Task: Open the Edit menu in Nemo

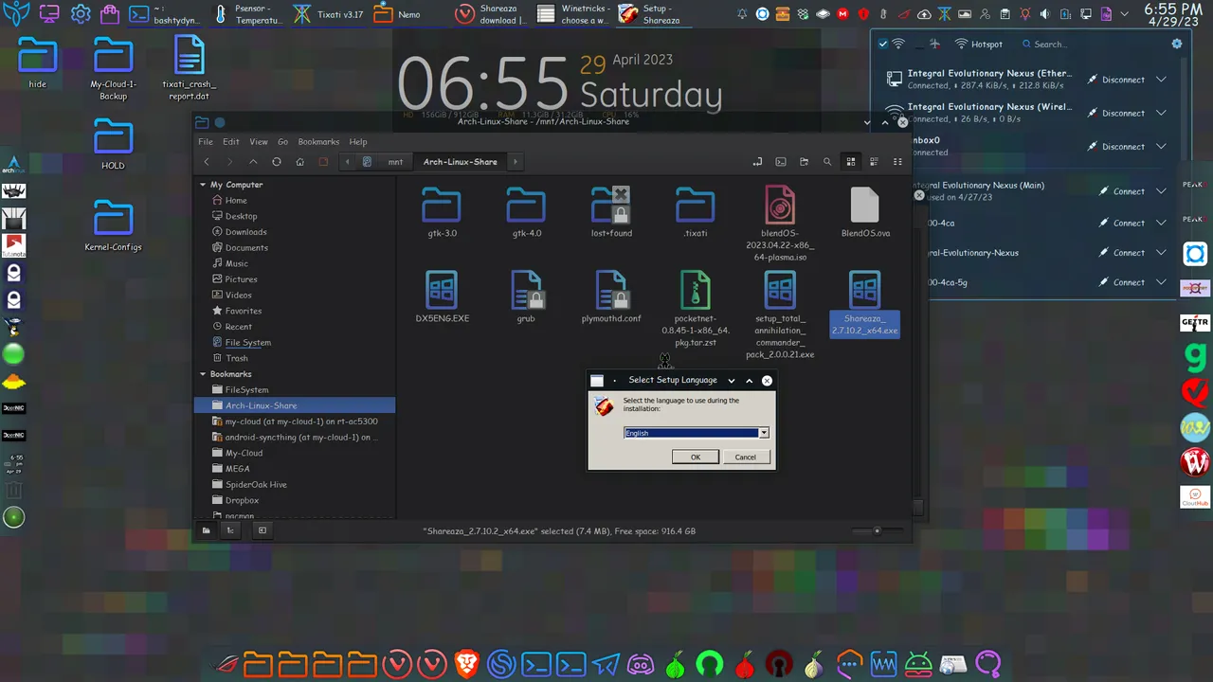Action: [231, 142]
